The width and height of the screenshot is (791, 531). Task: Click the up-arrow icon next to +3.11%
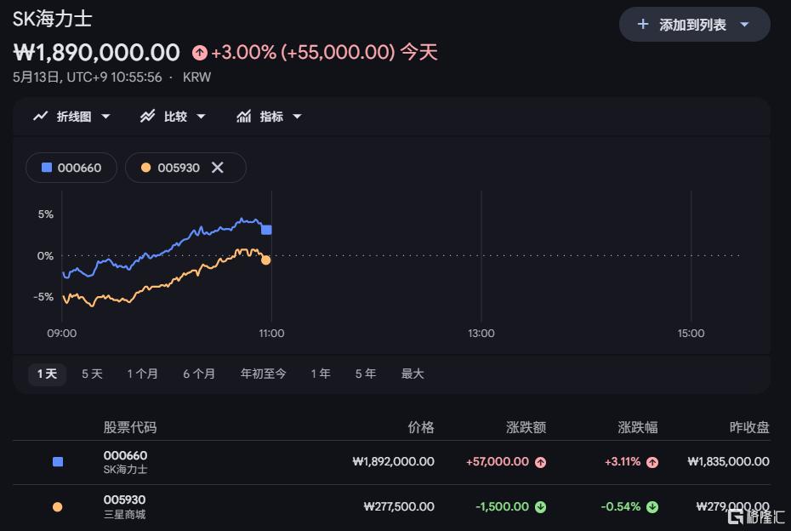tap(652, 462)
